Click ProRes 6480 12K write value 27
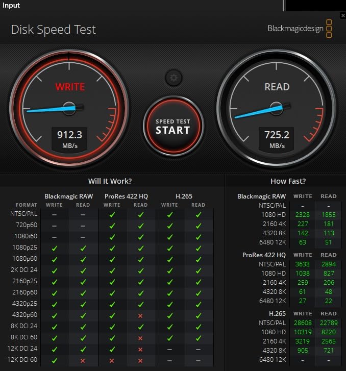The width and height of the screenshot is (346, 371). [303, 301]
